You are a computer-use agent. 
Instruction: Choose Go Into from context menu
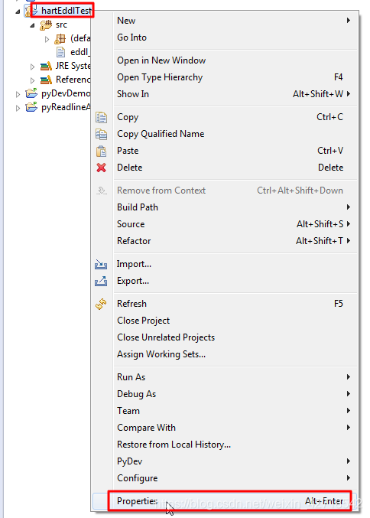pos(235,37)
